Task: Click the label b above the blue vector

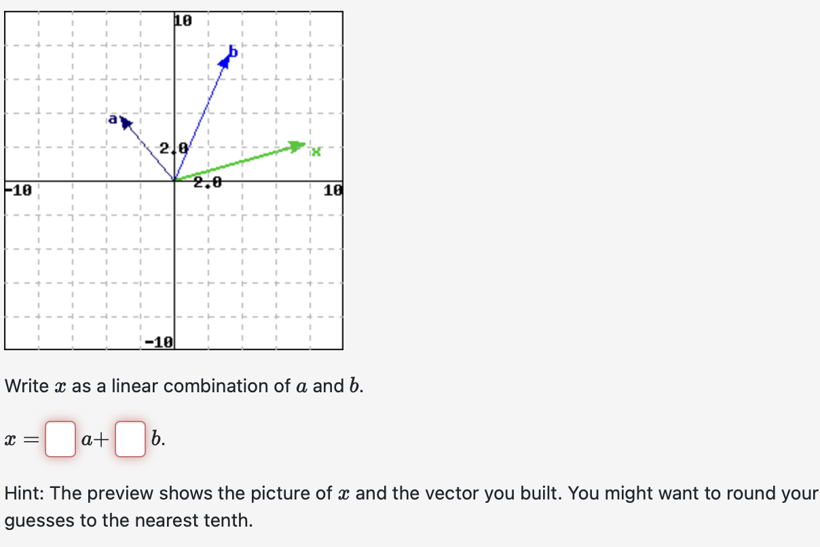Action: 232,50
